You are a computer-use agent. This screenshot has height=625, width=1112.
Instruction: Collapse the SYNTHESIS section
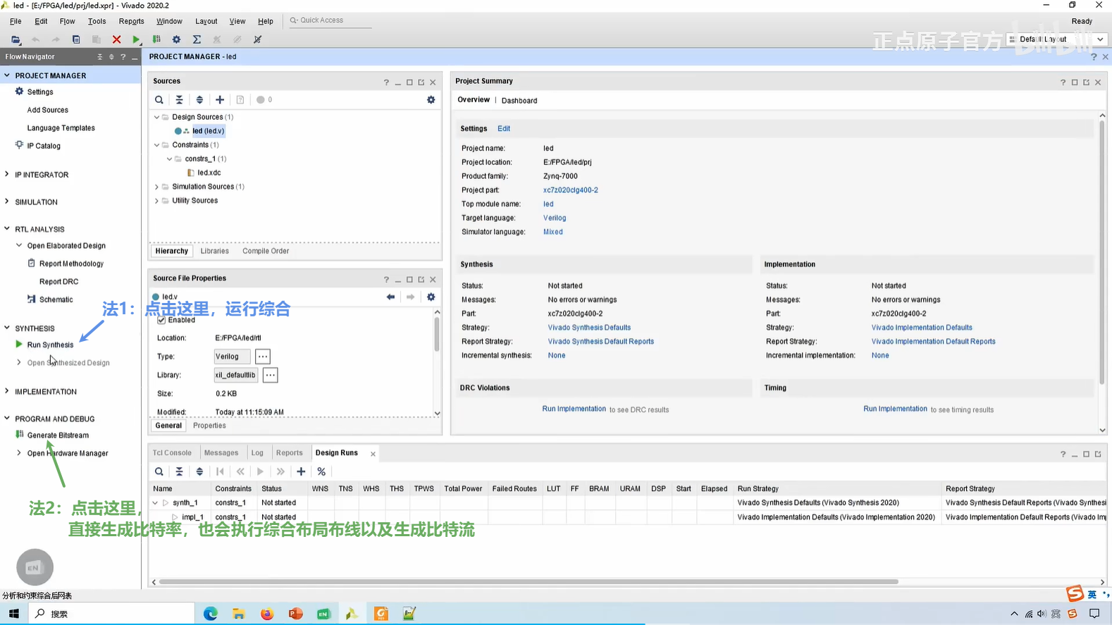point(7,328)
